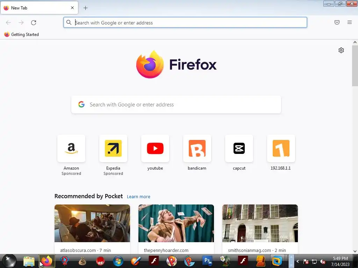Click the smithsonianmag.com · 2 min caption
This screenshot has width=358, height=268.
257,250
